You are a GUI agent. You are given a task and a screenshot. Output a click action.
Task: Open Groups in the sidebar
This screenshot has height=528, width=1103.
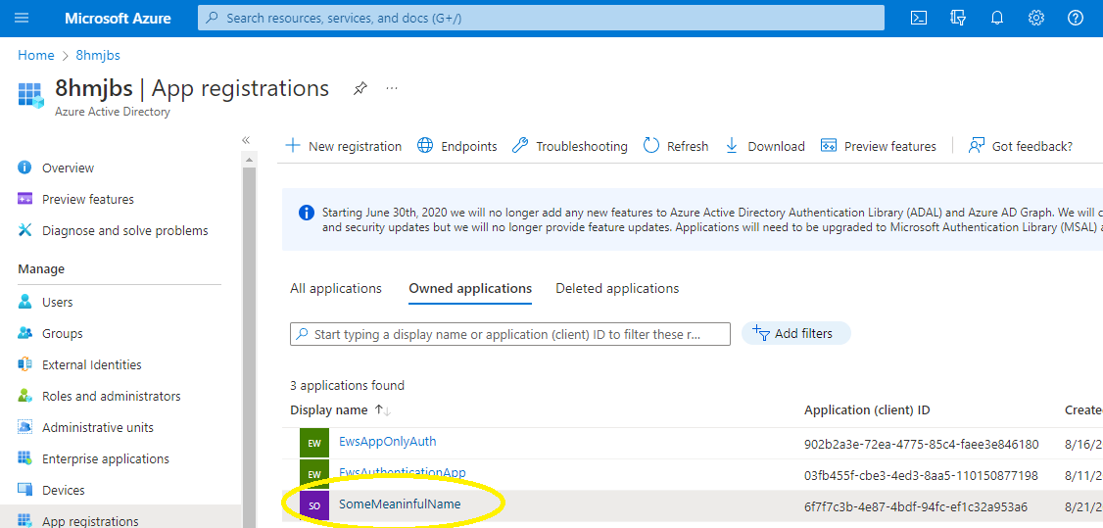[62, 333]
